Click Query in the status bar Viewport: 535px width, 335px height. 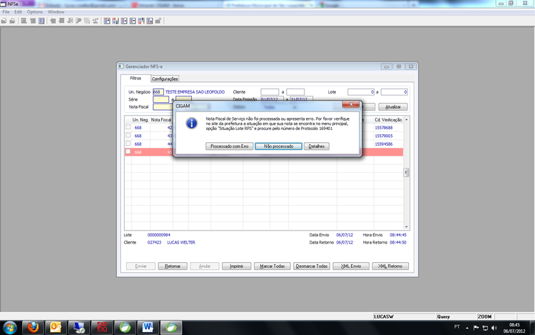(444, 316)
